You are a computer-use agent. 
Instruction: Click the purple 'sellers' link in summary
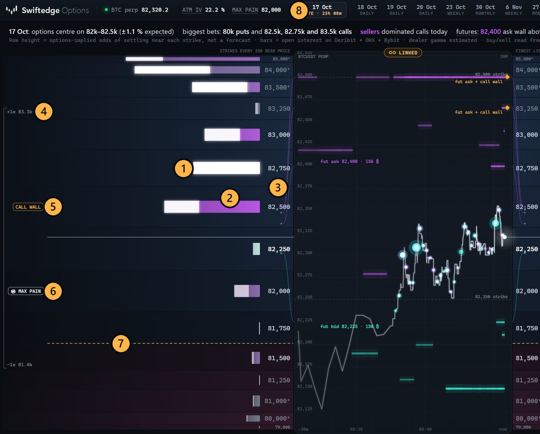370,32
